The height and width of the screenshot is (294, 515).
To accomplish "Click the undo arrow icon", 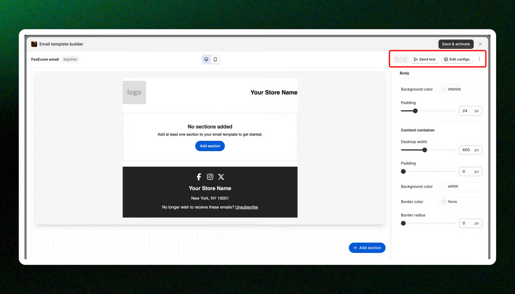I will pyautogui.click(x=397, y=60).
